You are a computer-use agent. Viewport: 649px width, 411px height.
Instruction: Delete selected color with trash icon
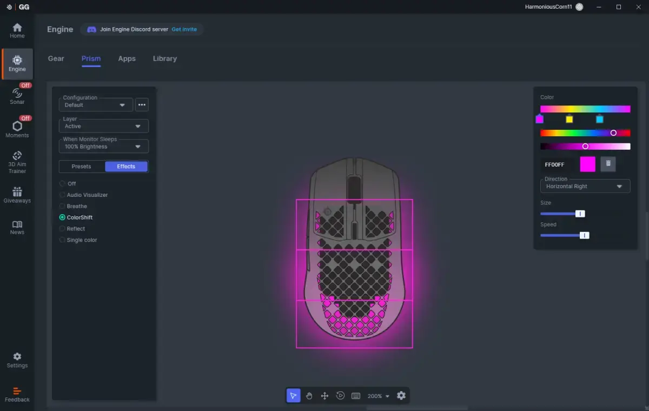[x=608, y=164]
